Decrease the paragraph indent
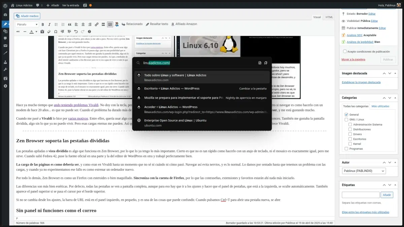The image size is (404, 227). [x=62, y=32]
